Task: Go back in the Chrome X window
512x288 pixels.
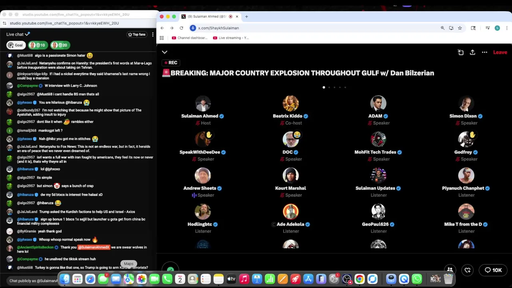Action: 162,28
